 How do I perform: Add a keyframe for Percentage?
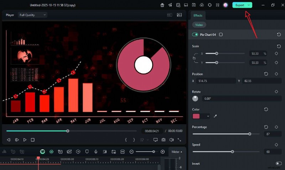point(276,127)
